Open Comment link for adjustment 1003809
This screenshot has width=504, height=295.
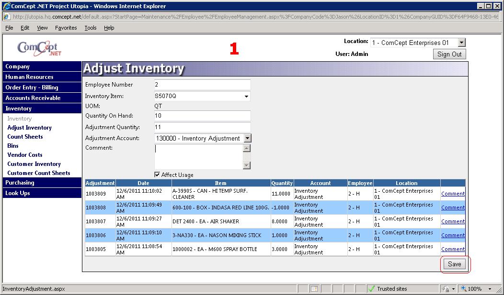(452, 194)
